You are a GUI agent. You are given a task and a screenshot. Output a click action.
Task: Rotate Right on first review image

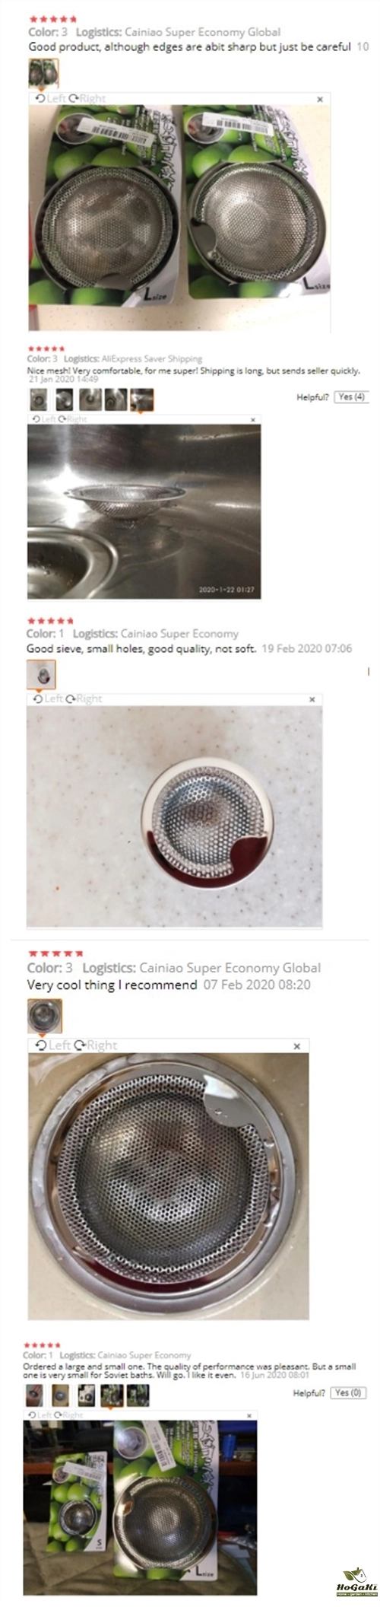coord(87,98)
